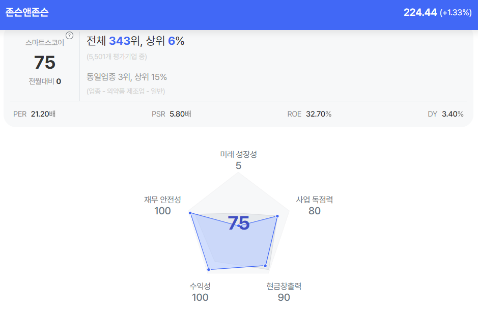Click the 수익성 radar axis label
The image size is (478, 309).
(200, 286)
